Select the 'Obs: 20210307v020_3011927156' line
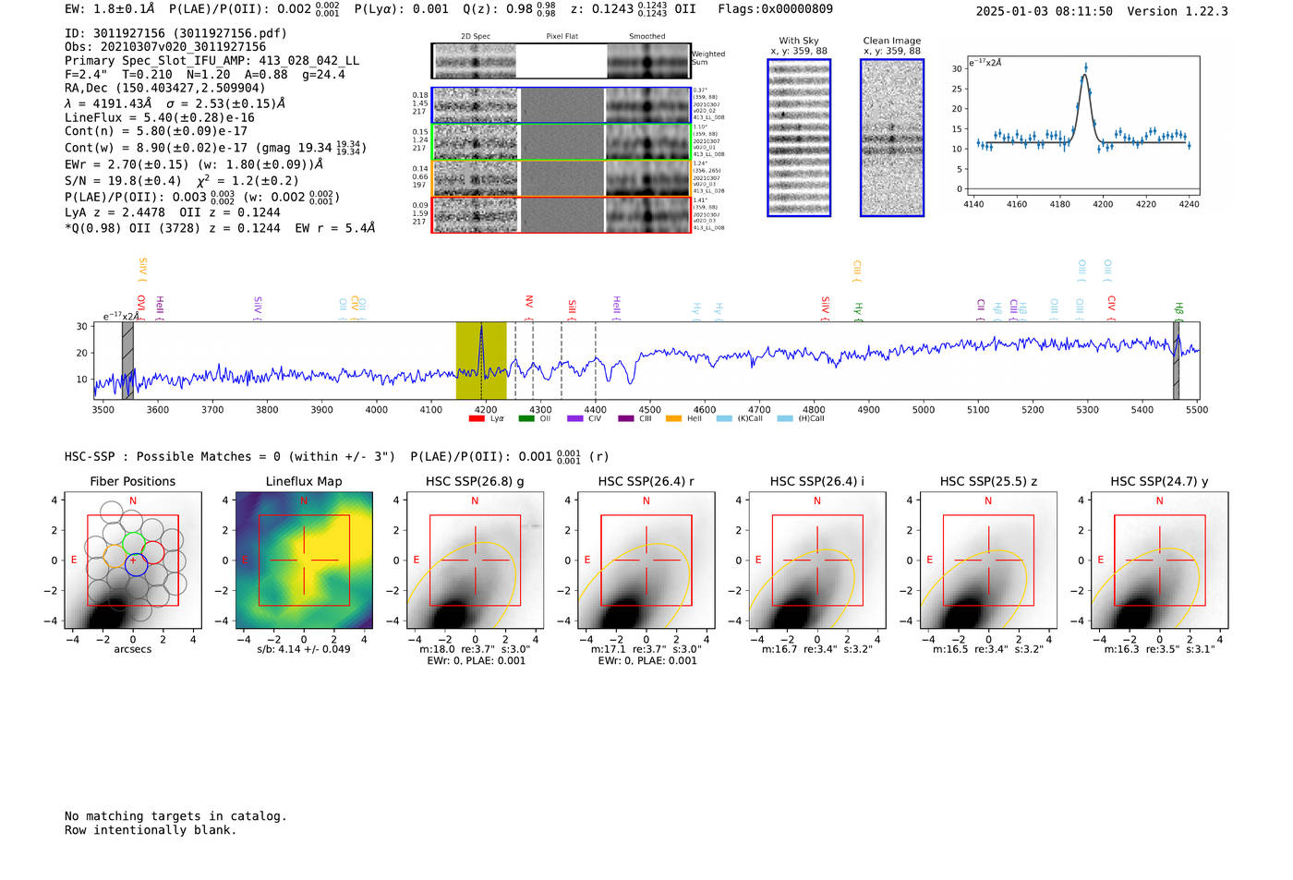Screen dimensions: 1293x880 [x=165, y=47]
